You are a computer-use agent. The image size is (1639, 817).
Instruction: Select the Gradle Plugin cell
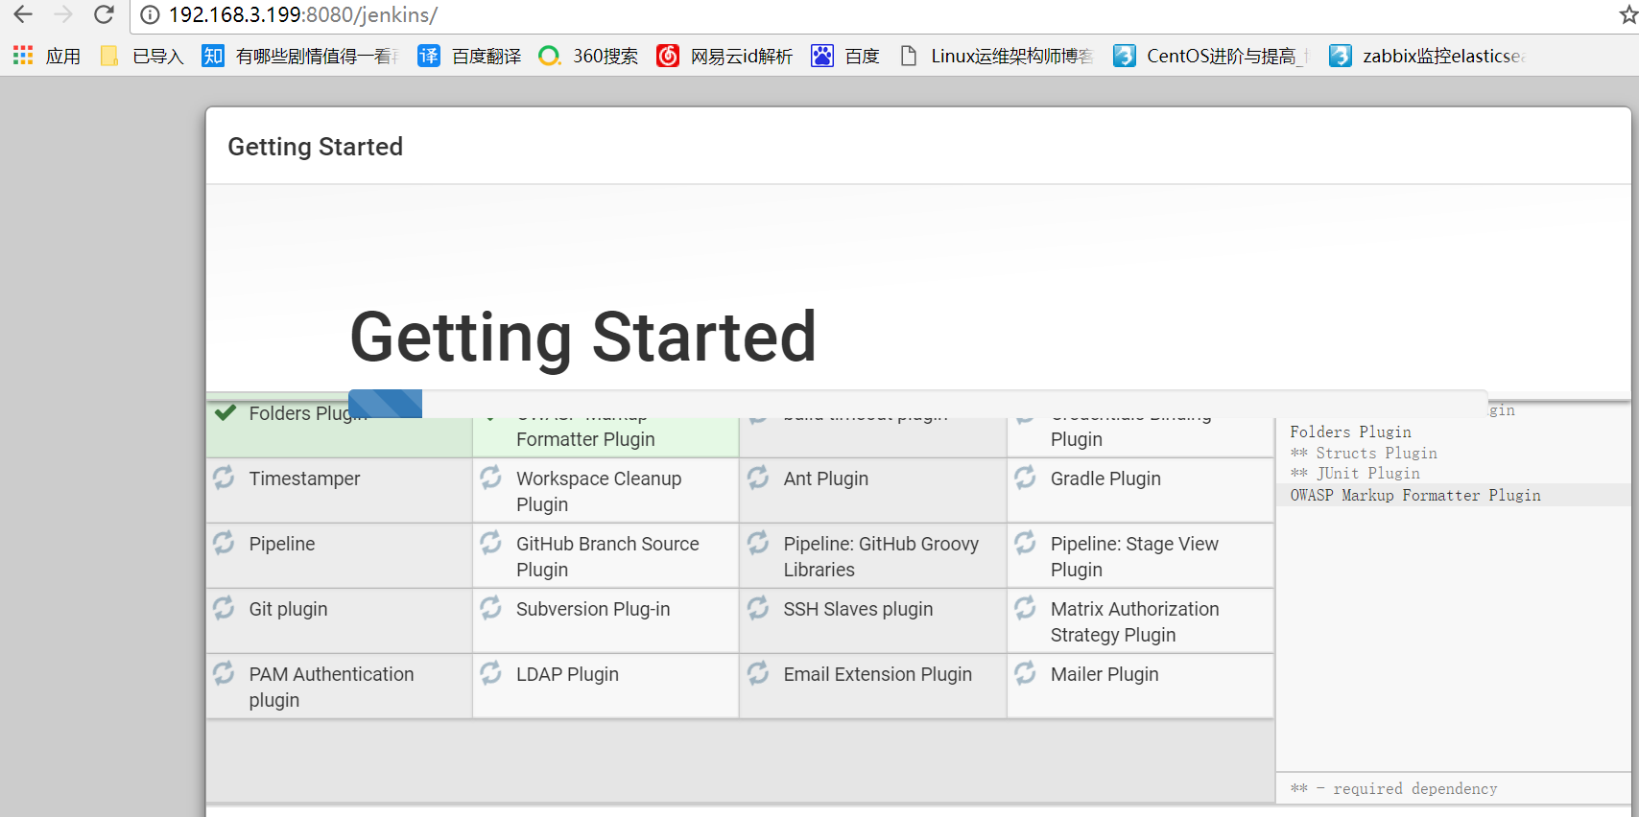coord(1140,490)
